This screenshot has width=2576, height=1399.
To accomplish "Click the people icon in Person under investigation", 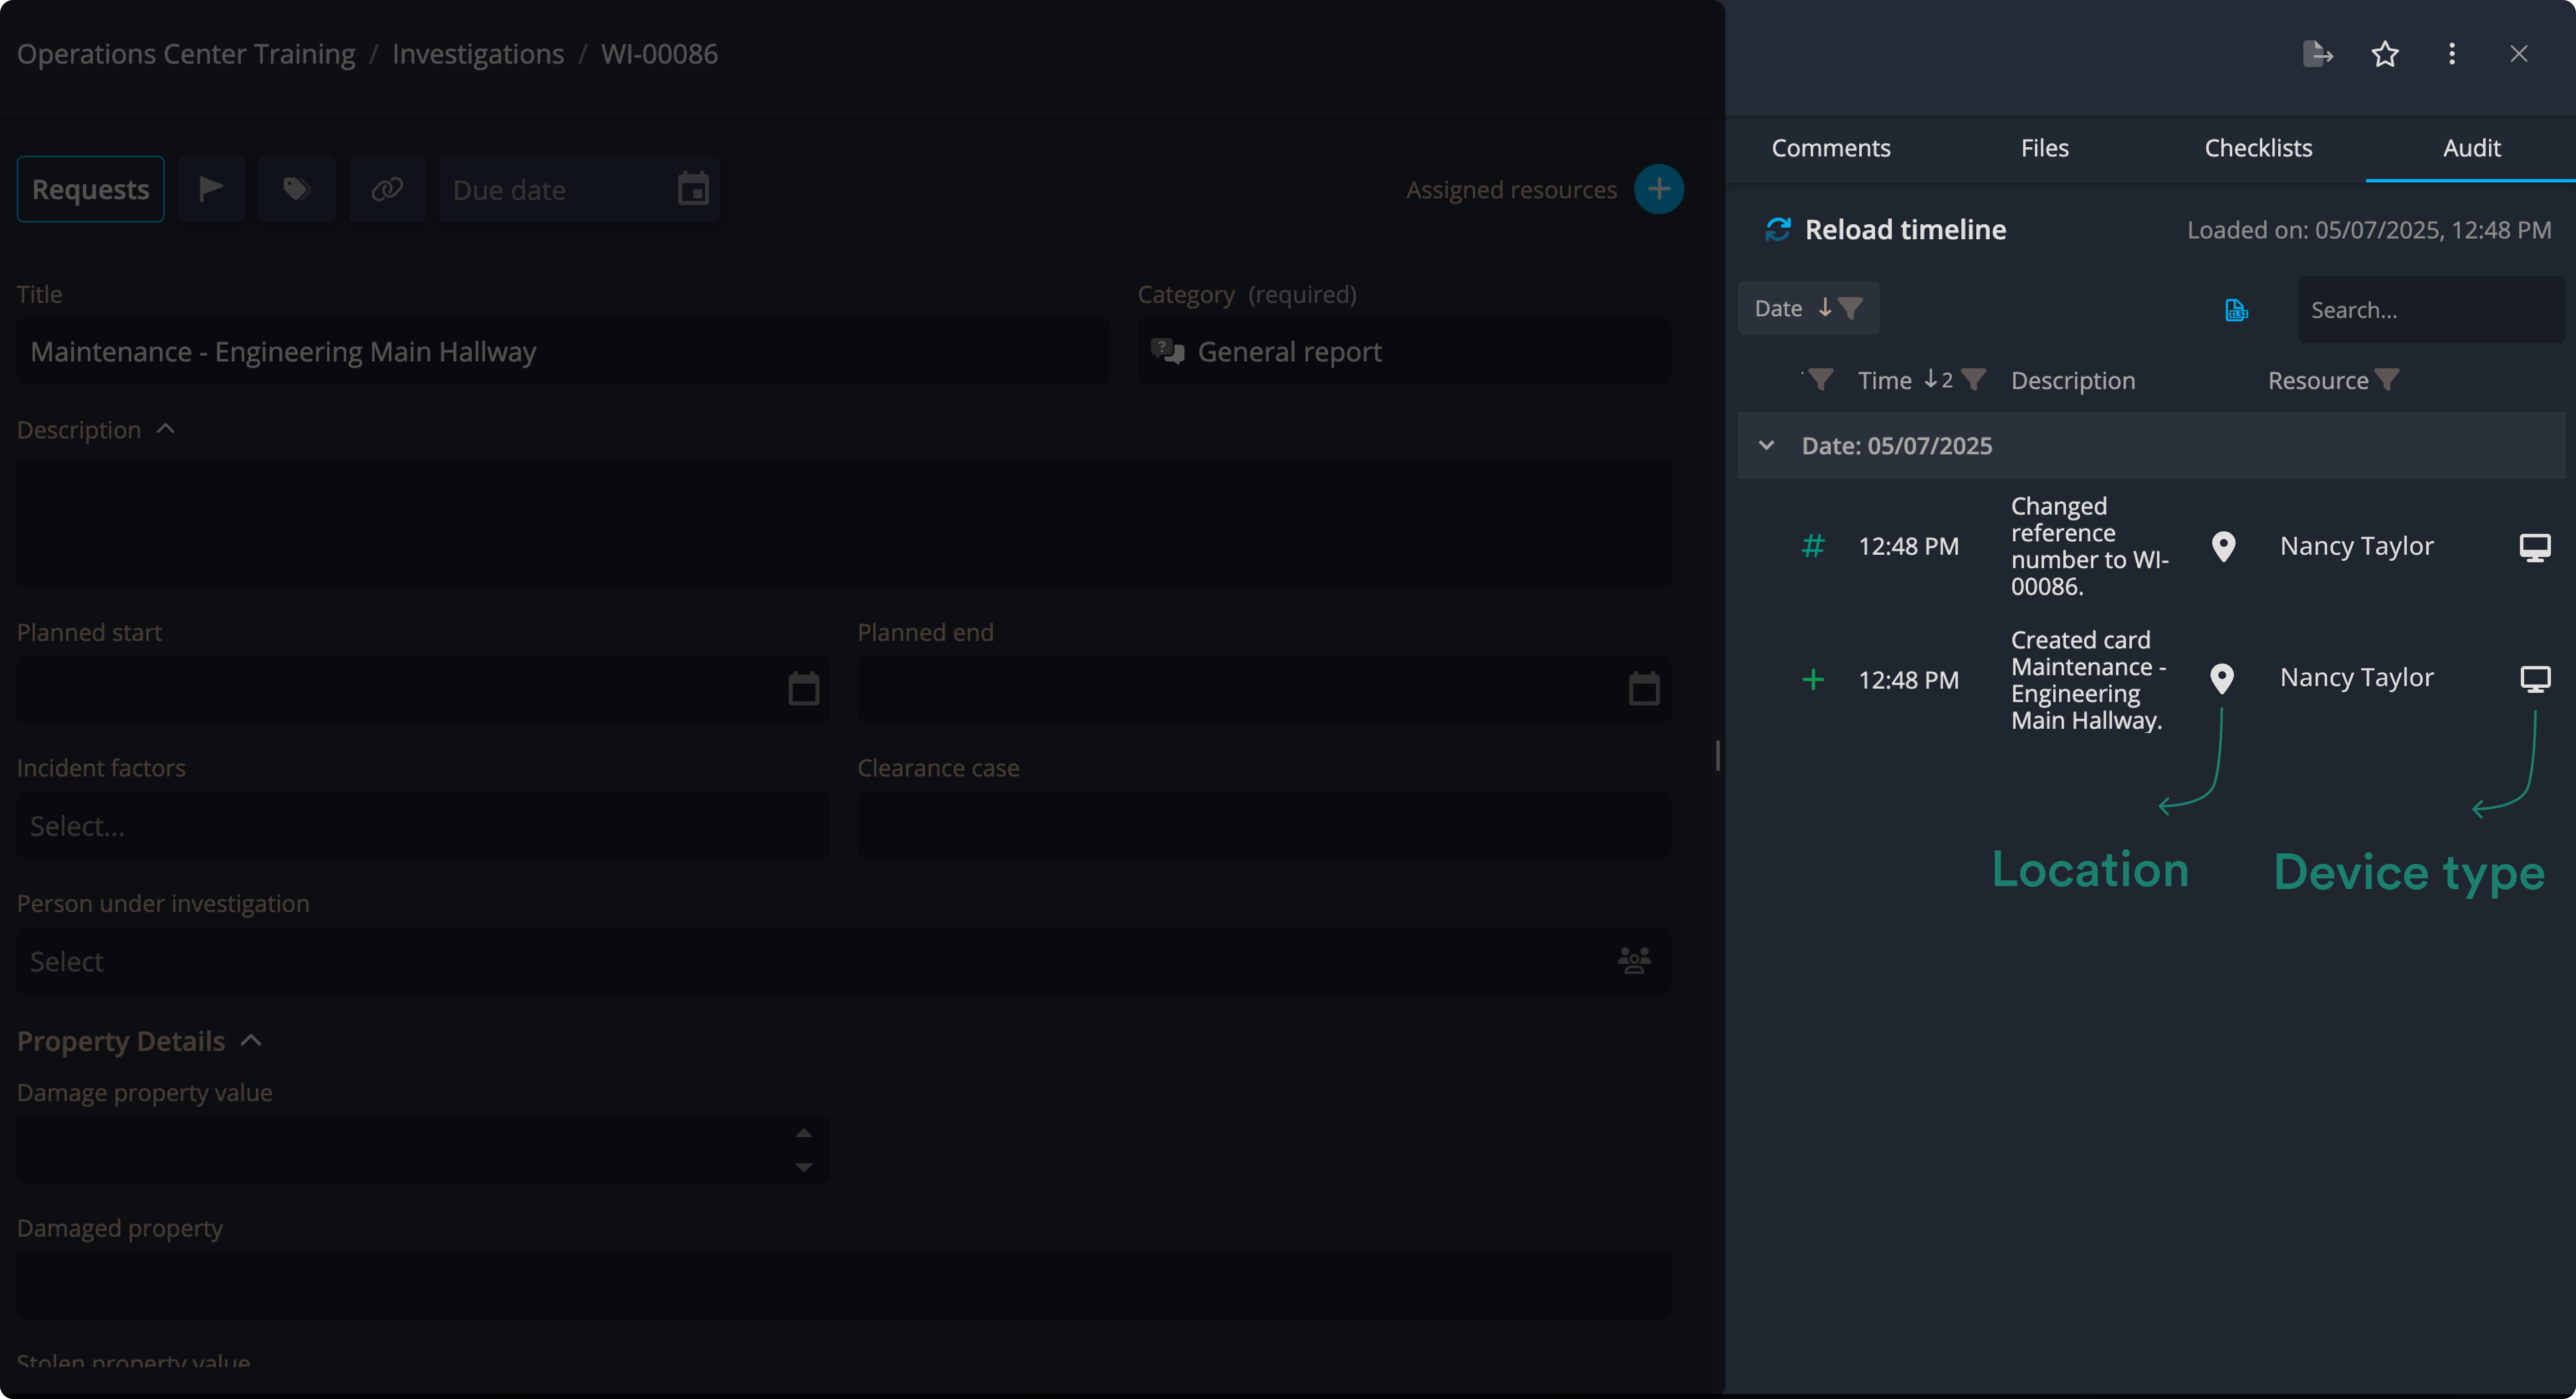I will tap(1634, 961).
